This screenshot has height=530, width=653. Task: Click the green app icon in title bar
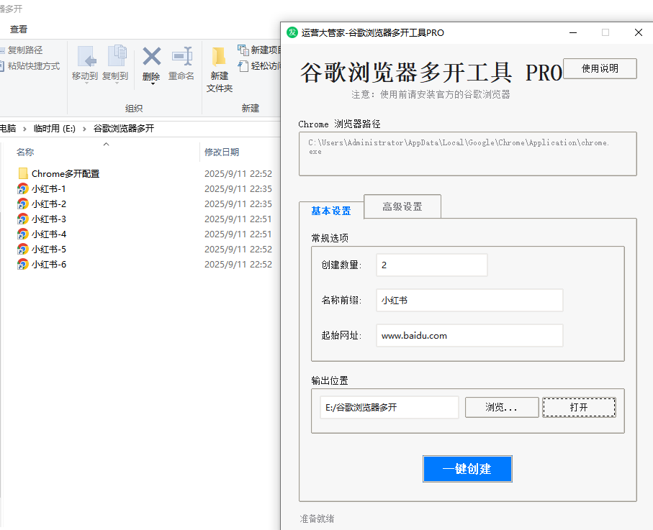click(292, 32)
